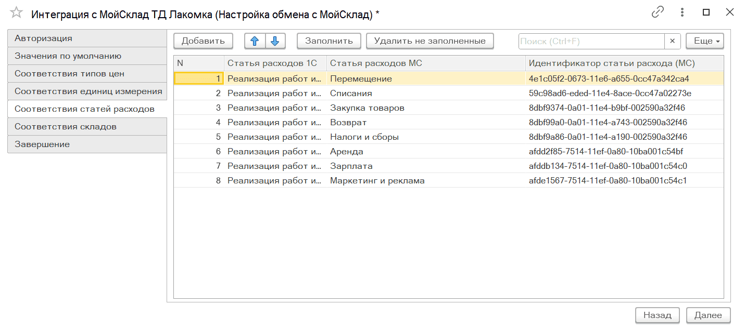Open the Авторизация tab
Image resolution: width=745 pixels, height=331 pixels.
(x=87, y=38)
